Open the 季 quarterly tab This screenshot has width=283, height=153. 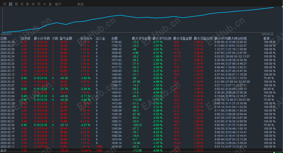click(x=27, y=4)
